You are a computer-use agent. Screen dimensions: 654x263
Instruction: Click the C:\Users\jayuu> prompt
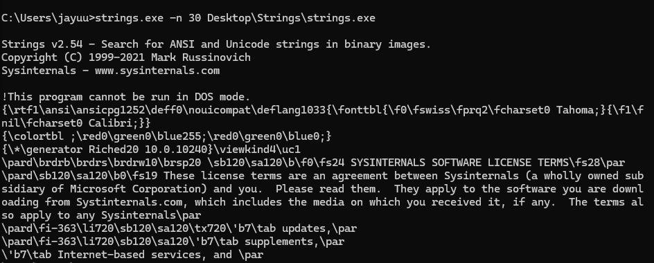click(48, 18)
